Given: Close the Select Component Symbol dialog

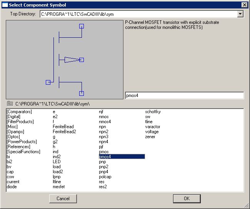Looking at the screenshot, I should click(244, 5).
